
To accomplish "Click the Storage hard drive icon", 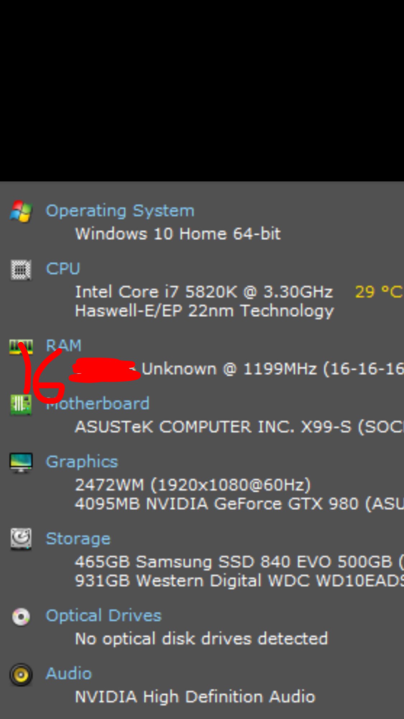I will [x=21, y=539].
